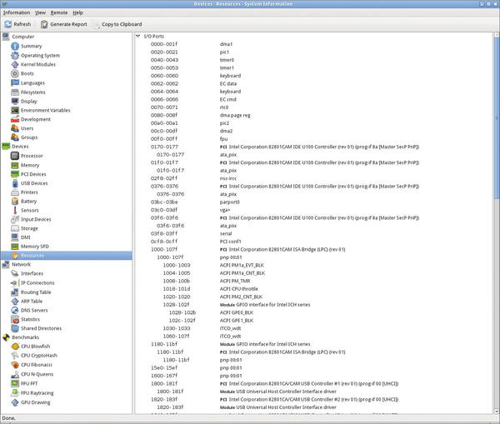Click the 0000-001f dma1 row

click(x=314, y=44)
